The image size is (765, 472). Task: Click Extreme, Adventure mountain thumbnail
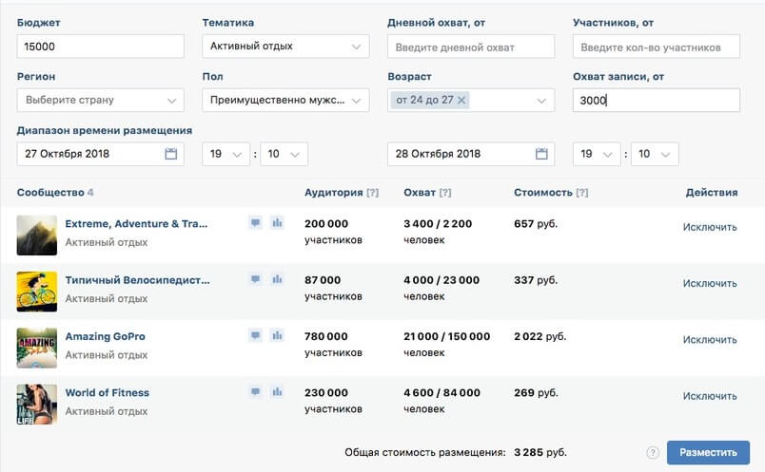click(36, 236)
